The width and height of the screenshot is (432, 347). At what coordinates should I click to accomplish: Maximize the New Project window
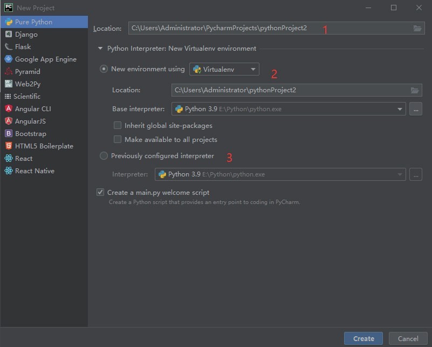[x=394, y=8]
